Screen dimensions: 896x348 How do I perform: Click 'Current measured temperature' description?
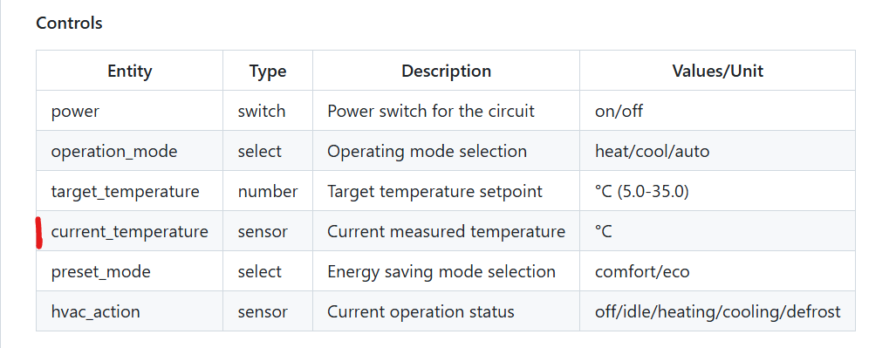point(447,231)
